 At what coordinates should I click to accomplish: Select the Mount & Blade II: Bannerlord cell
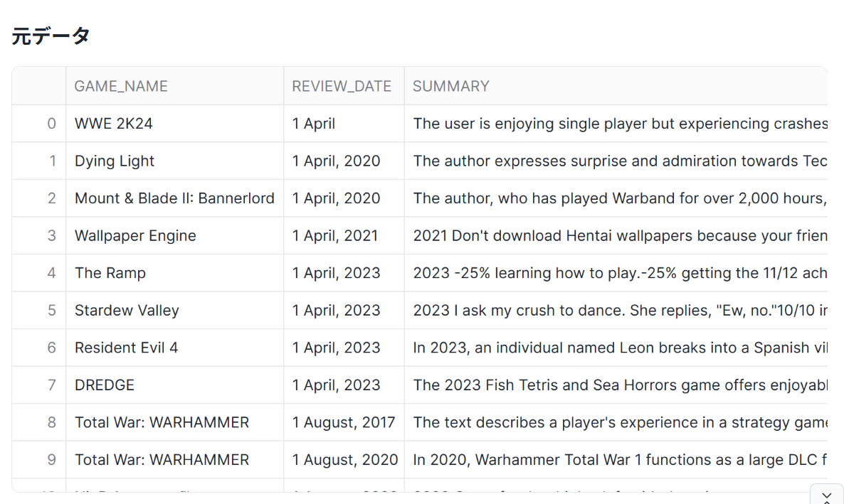coord(174,198)
